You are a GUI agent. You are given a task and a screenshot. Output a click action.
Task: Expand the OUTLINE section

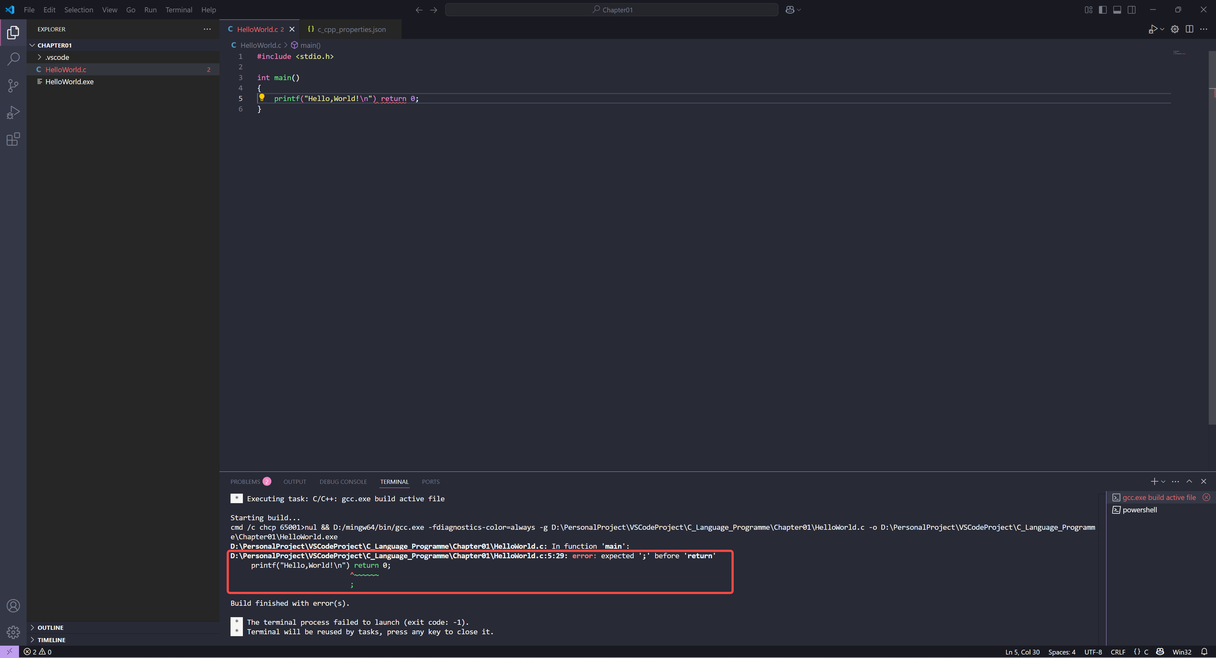50,627
